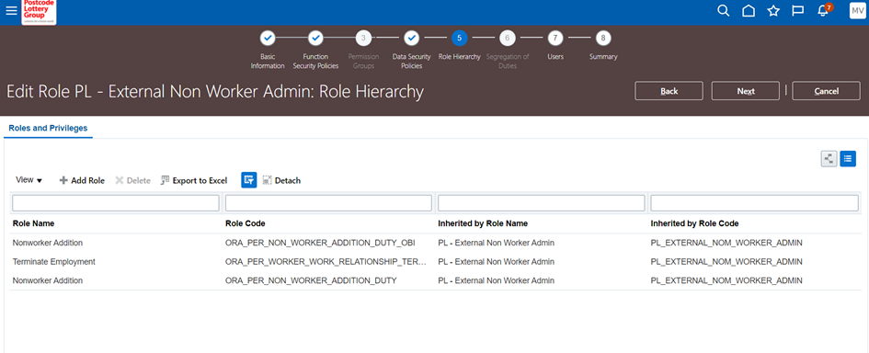
Task: Click the Cancel button
Action: [x=827, y=91]
